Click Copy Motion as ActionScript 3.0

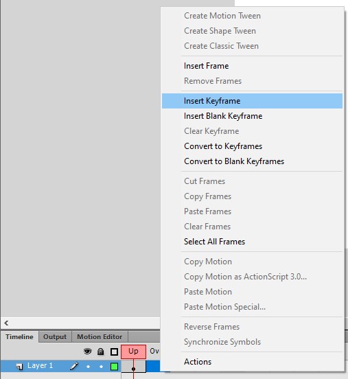tap(252, 277)
